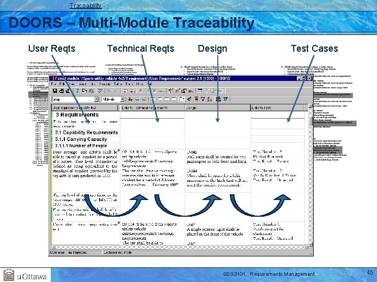
Task: Select '3.1 Capability Requirements' heading
Action: 86,132
